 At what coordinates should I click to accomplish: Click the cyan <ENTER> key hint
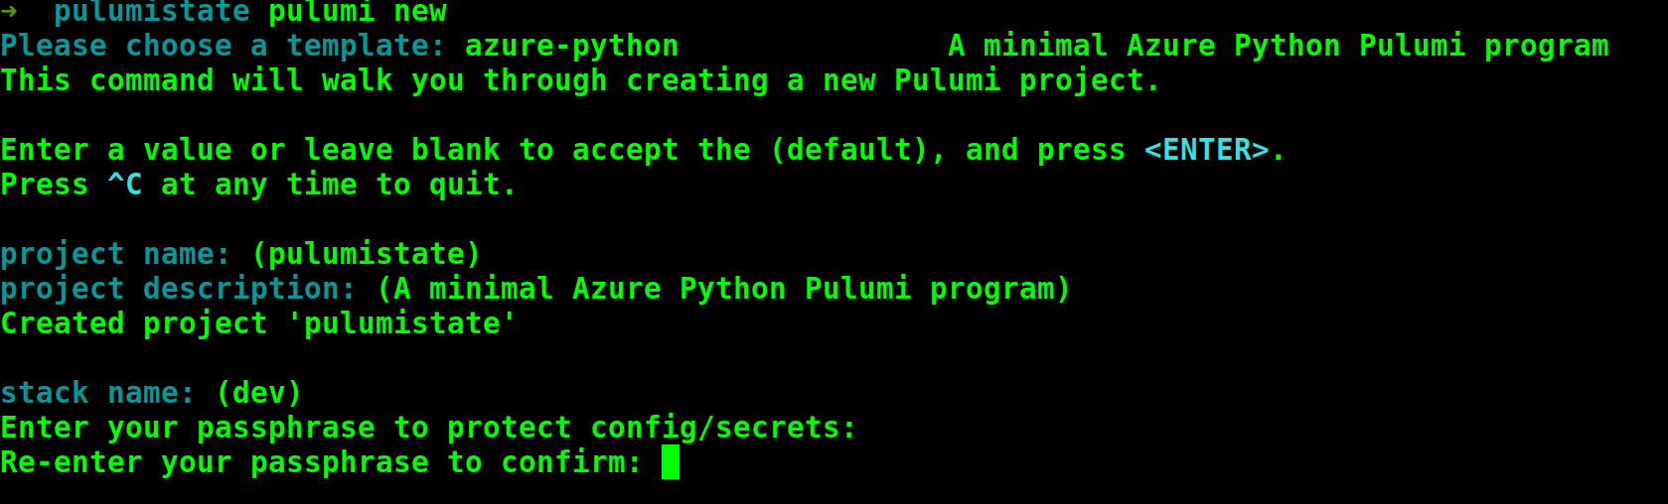point(1206,150)
